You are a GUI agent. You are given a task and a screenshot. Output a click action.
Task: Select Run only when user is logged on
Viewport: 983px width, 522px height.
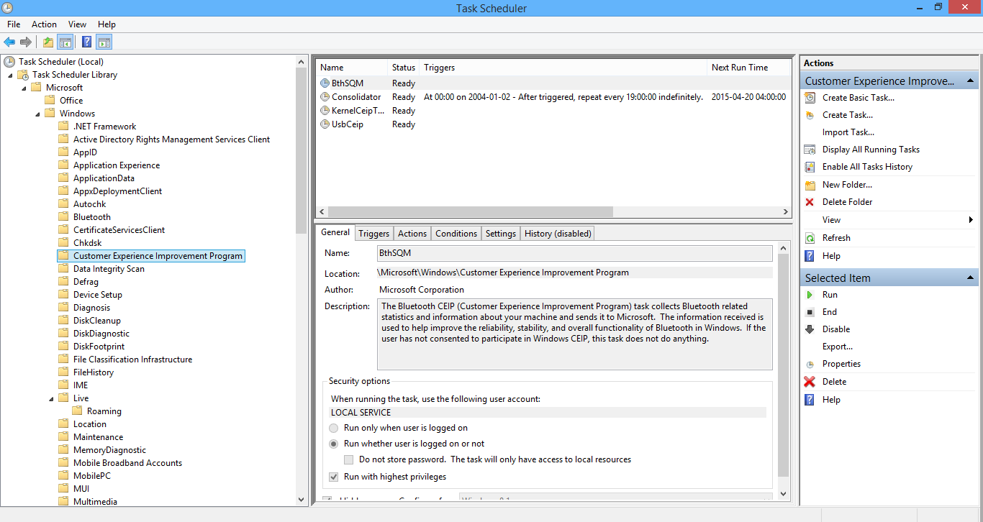click(333, 428)
